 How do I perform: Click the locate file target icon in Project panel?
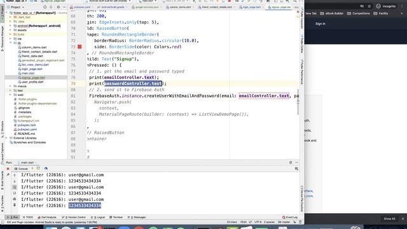click(45, 7)
